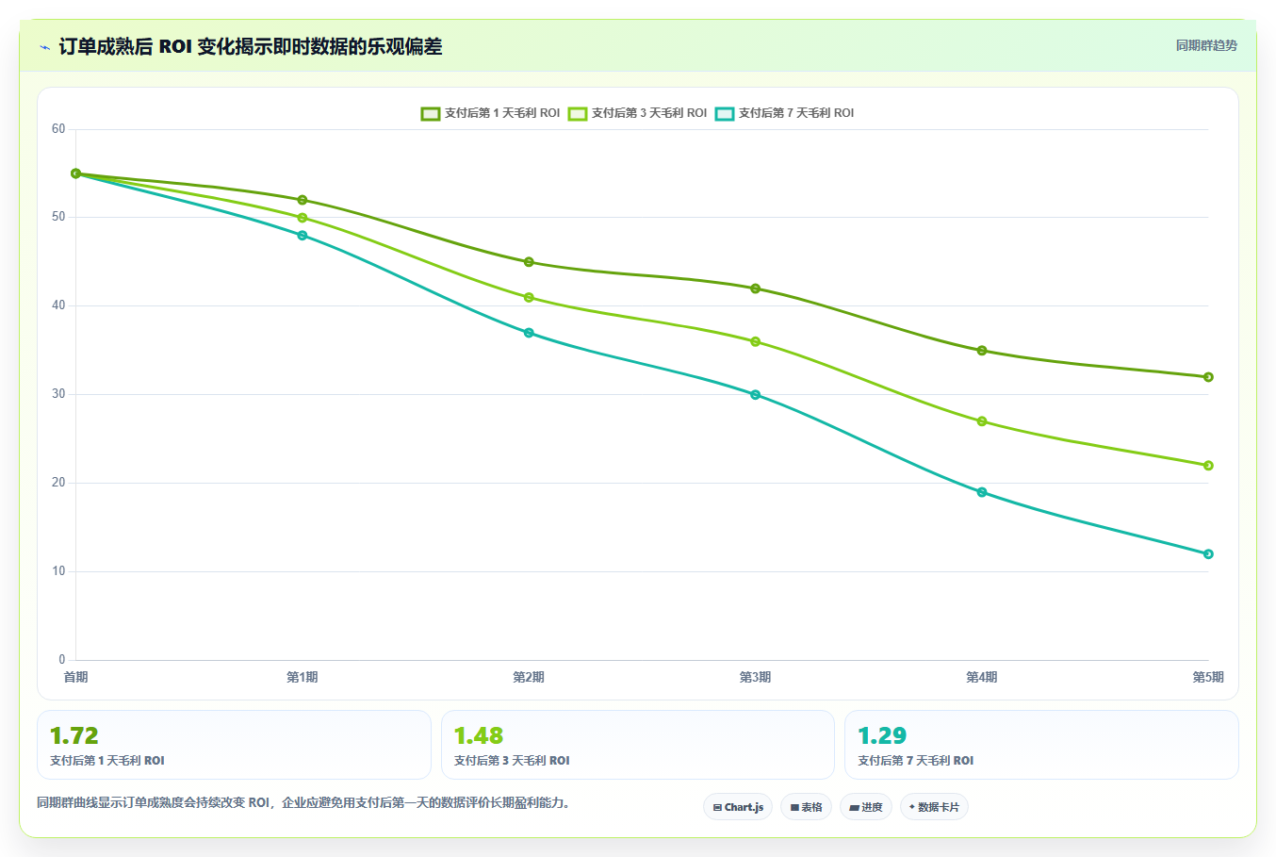Select the dark green data point at 第2期

[x=529, y=262]
